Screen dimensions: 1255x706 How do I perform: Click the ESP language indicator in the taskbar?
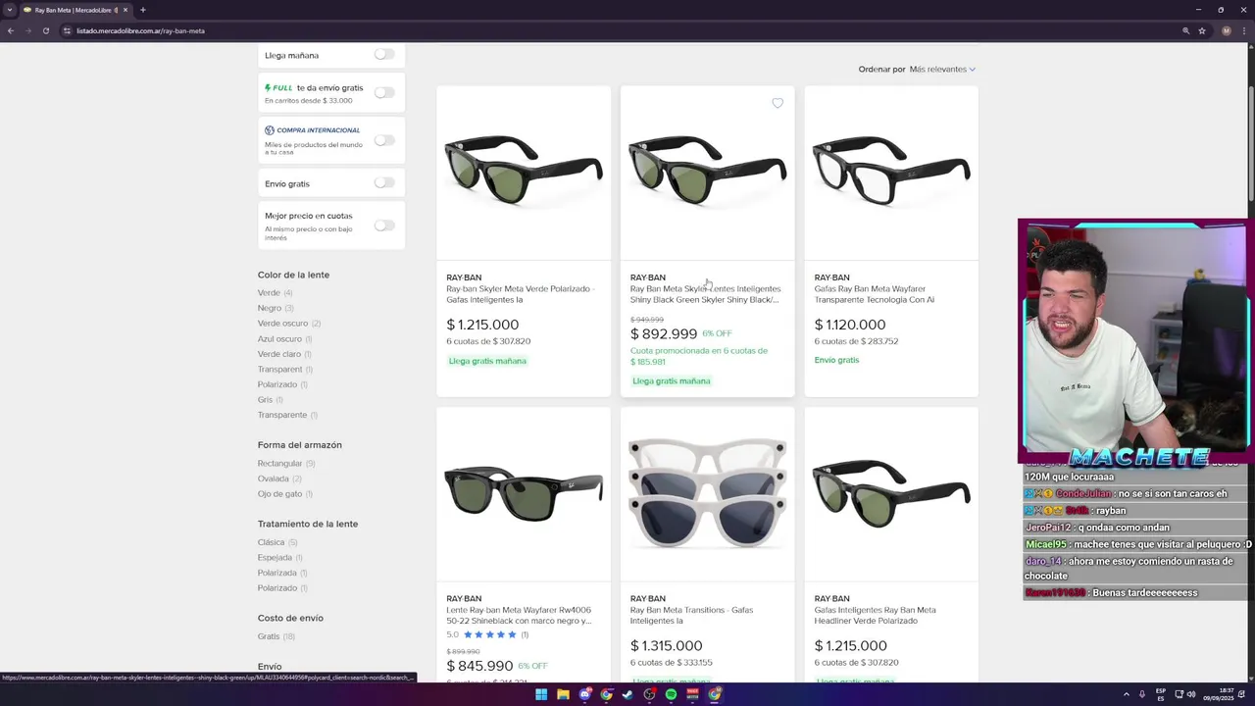click(1161, 694)
